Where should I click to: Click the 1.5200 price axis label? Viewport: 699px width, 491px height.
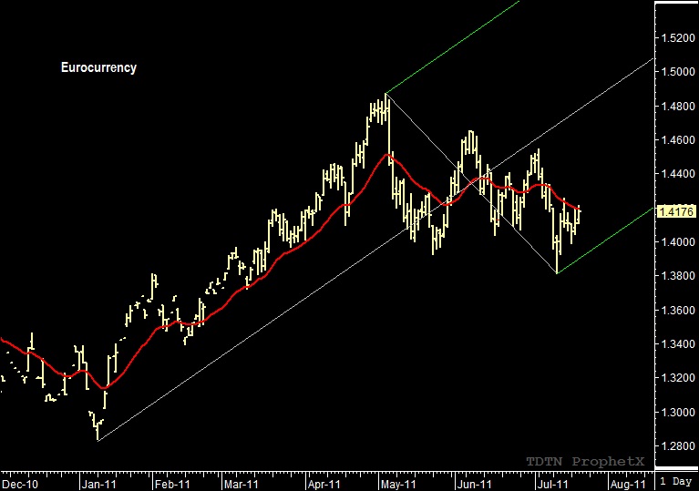[677, 38]
